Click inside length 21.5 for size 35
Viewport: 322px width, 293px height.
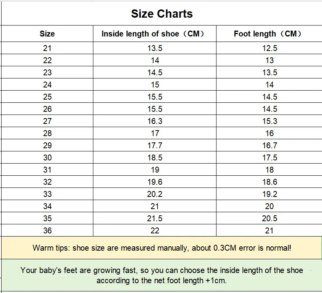(155, 218)
